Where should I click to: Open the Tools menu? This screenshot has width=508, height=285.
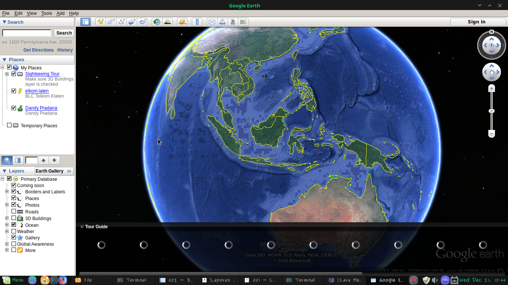(x=46, y=13)
